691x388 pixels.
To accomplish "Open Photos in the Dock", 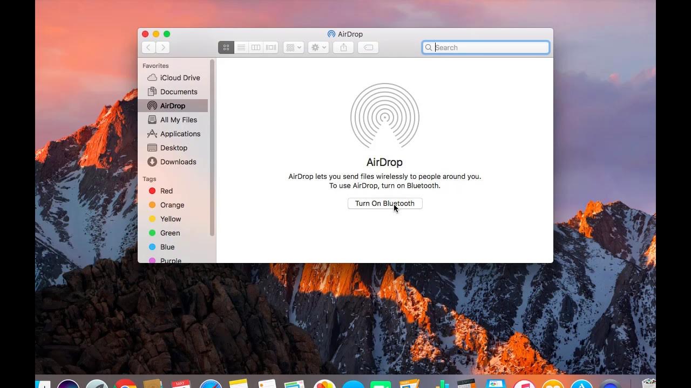I will 325,384.
